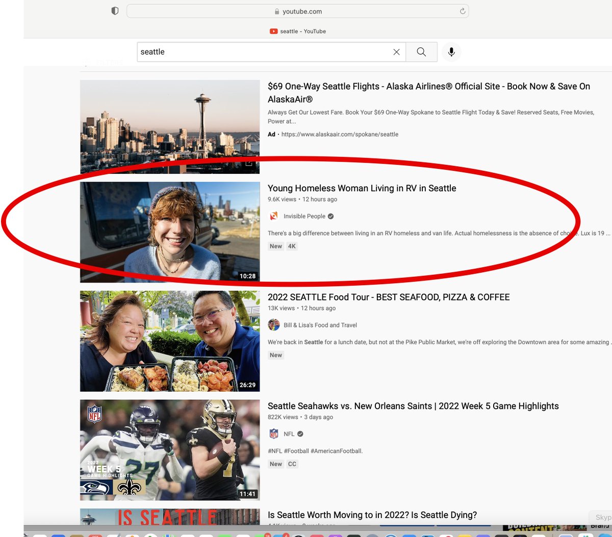This screenshot has width=612, height=537.
Task: Click description 'We're back in Seattle for a lunch'
Action: (x=439, y=342)
